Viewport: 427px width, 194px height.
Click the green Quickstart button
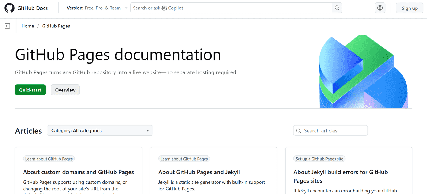pyautogui.click(x=30, y=90)
